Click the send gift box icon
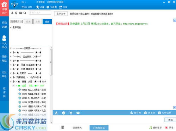Viewport: 176px width, 131px height. [145, 113]
